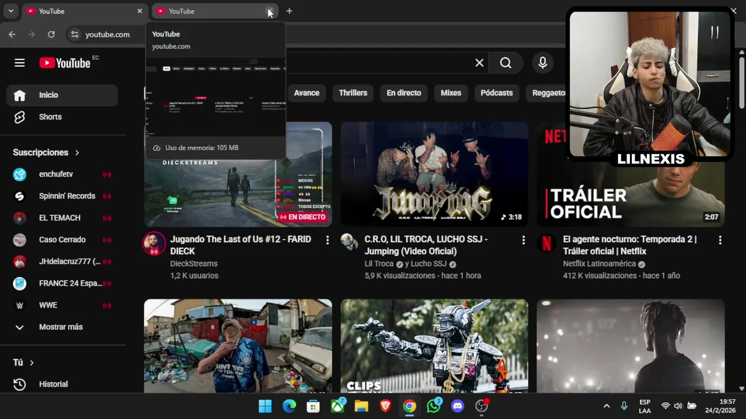The width and height of the screenshot is (746, 419).
Task: Open the volume control in system tray
Action: [678, 406]
